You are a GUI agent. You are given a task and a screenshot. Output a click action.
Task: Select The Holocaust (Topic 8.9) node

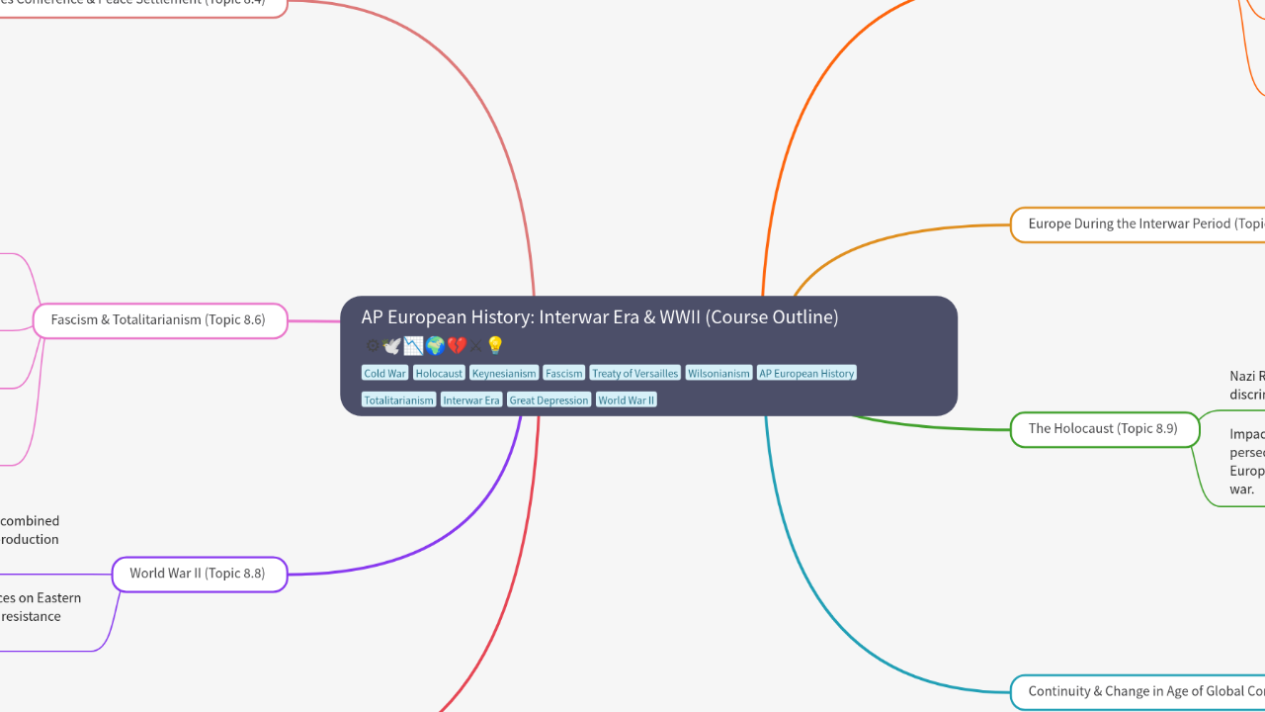tap(1104, 429)
